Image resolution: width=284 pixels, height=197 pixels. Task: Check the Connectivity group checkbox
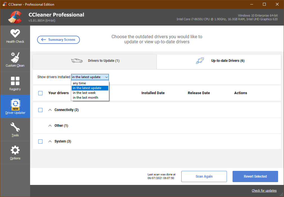pyautogui.click(x=40, y=110)
